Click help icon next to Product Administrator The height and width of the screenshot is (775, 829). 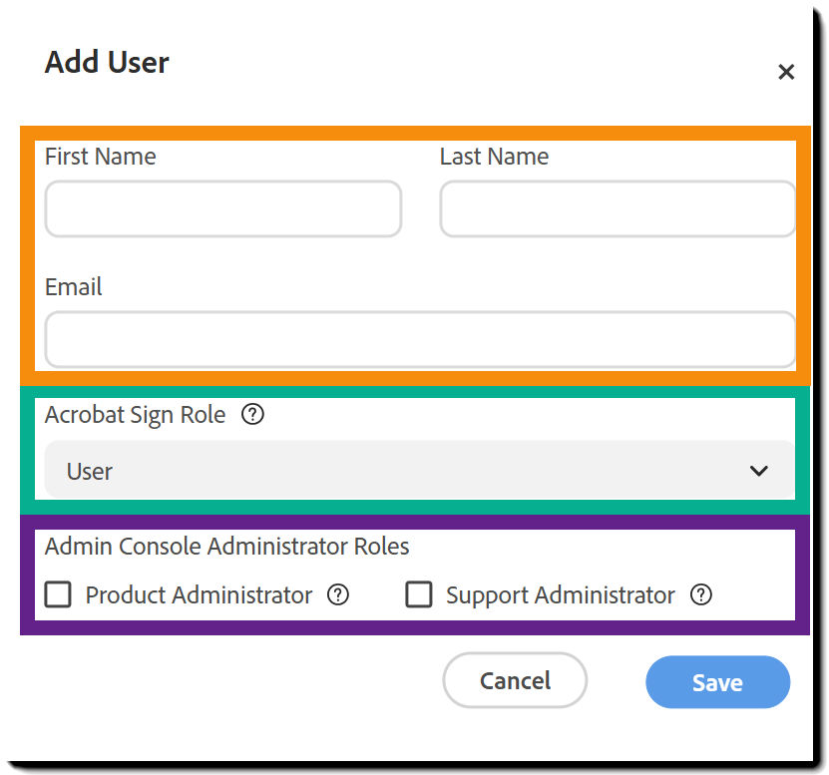click(338, 594)
